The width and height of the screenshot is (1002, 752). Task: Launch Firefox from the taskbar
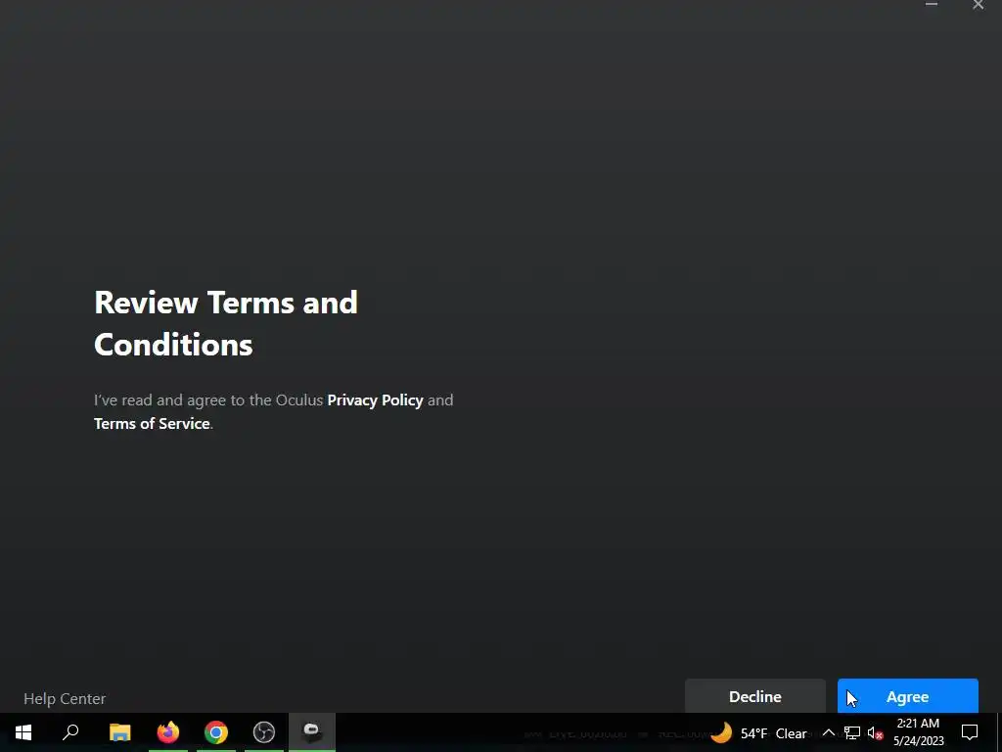[168, 732]
